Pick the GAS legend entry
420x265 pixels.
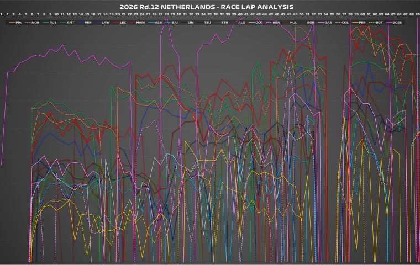[325, 23]
